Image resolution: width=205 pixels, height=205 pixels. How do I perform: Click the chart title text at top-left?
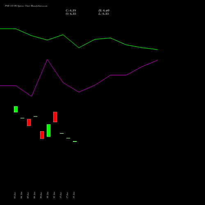(x=26, y=6)
